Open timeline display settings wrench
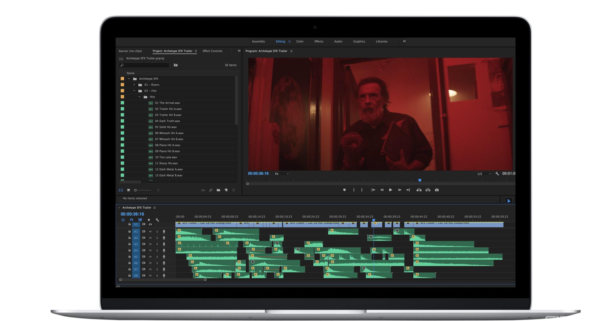The height and width of the screenshot is (321, 605). [x=157, y=220]
